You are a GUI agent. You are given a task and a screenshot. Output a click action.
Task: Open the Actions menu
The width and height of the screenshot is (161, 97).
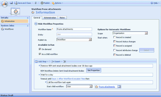pos(57,3)
